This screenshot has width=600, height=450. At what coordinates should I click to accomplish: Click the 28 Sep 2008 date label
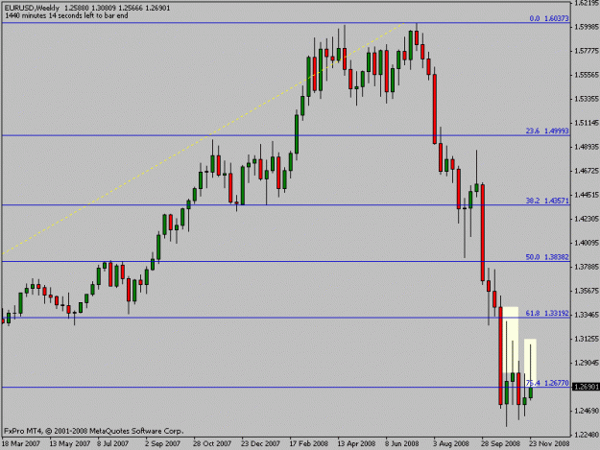click(x=500, y=444)
